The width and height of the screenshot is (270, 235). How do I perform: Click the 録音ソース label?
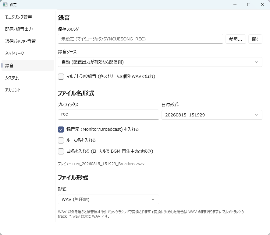coord(67,52)
